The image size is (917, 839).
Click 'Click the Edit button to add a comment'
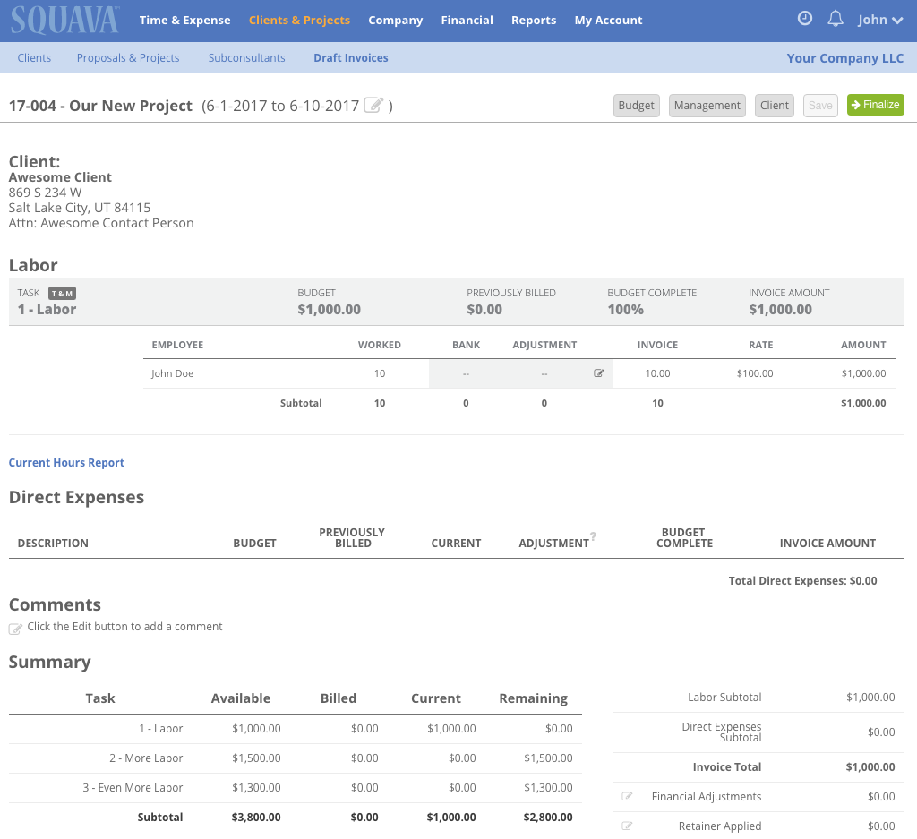click(124, 626)
